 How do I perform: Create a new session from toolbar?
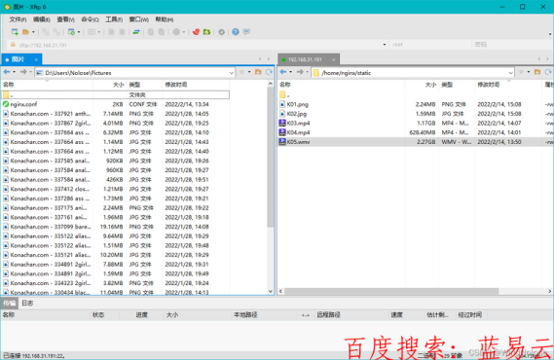pos(15,32)
